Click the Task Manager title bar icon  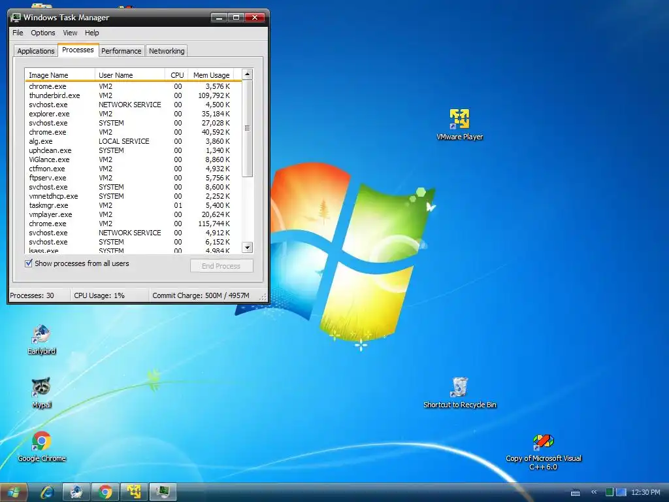click(16, 18)
